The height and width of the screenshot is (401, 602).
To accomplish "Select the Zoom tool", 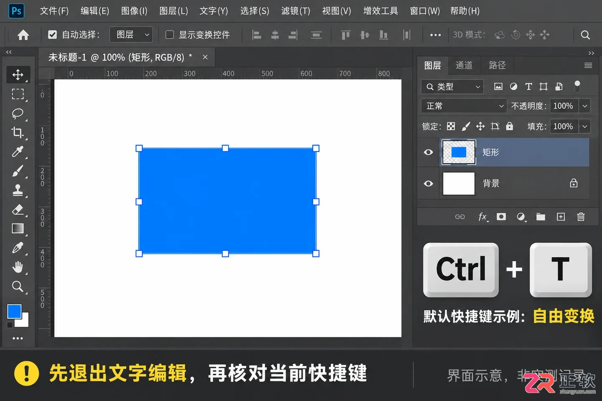I will tap(18, 286).
